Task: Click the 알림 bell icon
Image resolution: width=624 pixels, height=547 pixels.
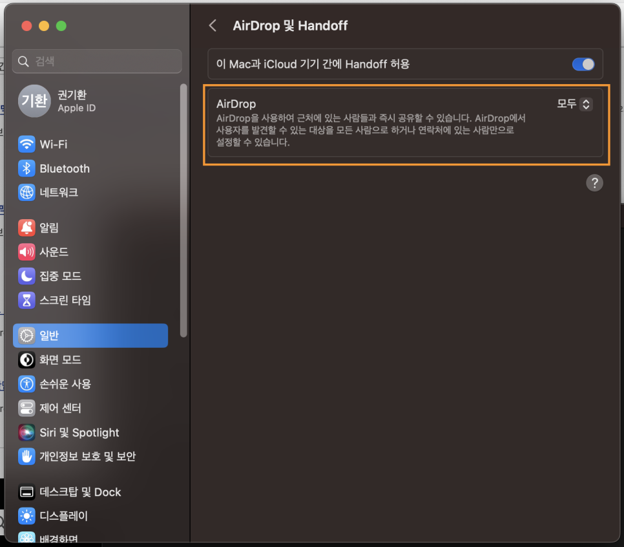Action: click(26, 228)
